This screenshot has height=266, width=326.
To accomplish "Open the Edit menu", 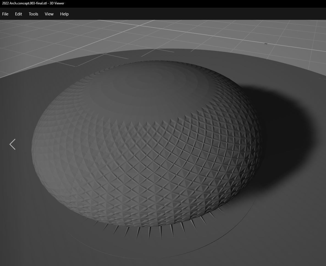I will coord(18,14).
